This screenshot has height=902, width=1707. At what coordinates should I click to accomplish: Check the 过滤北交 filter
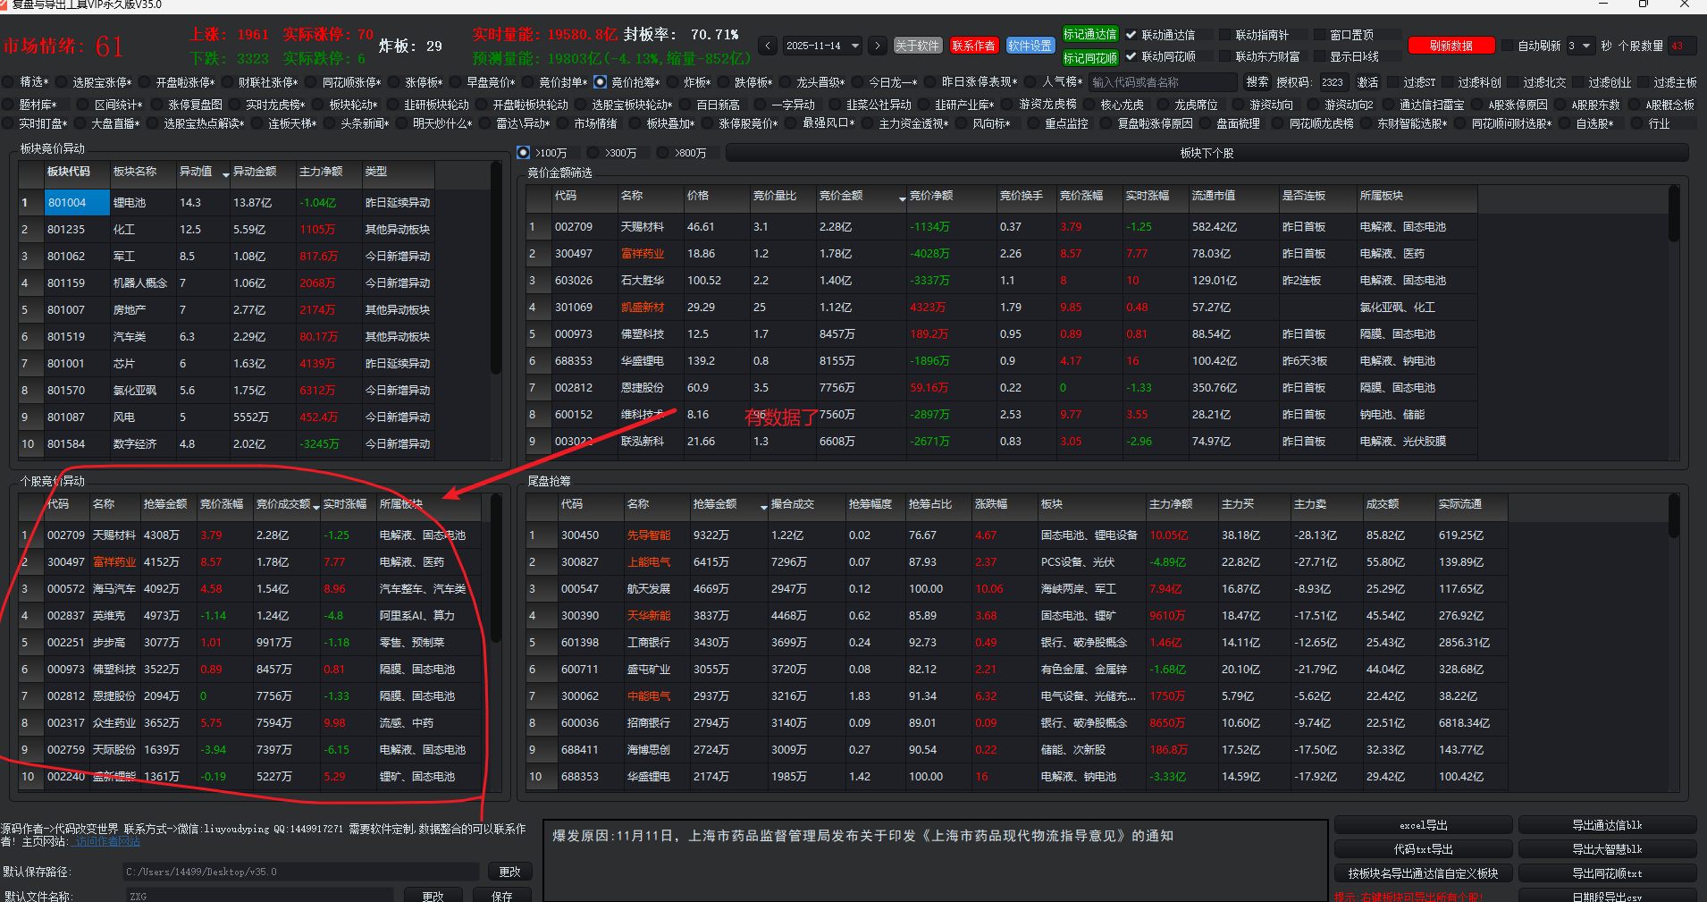tap(1513, 82)
